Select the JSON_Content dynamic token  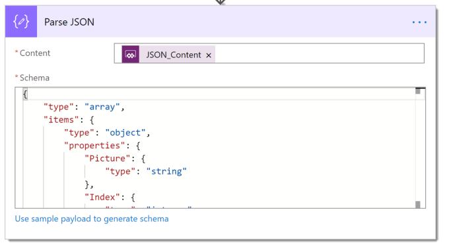168,54
